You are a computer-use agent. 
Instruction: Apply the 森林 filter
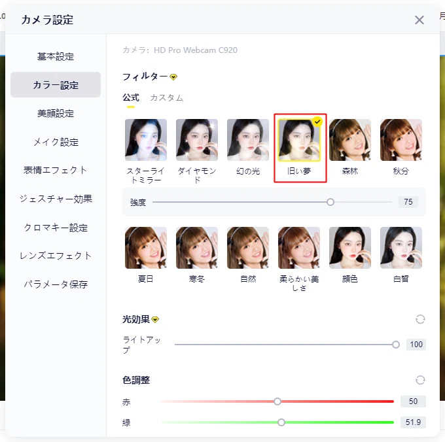350,140
